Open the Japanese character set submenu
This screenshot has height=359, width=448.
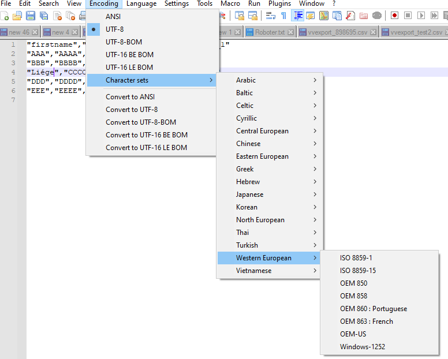point(249,195)
